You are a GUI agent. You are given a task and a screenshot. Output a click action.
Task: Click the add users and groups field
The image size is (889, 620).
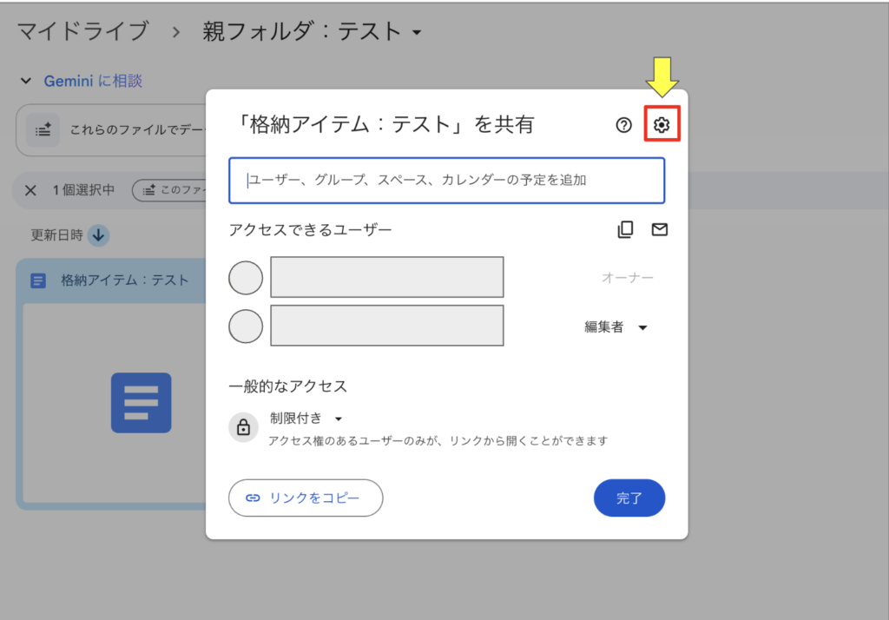pyautogui.click(x=446, y=181)
